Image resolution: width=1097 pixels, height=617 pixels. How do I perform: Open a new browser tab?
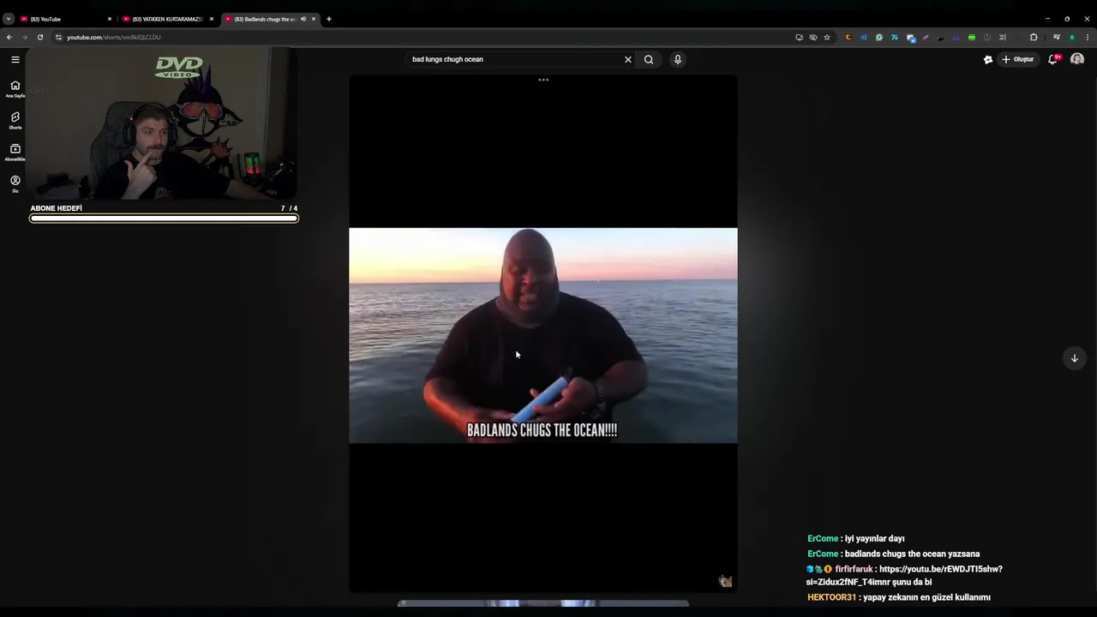(x=329, y=19)
